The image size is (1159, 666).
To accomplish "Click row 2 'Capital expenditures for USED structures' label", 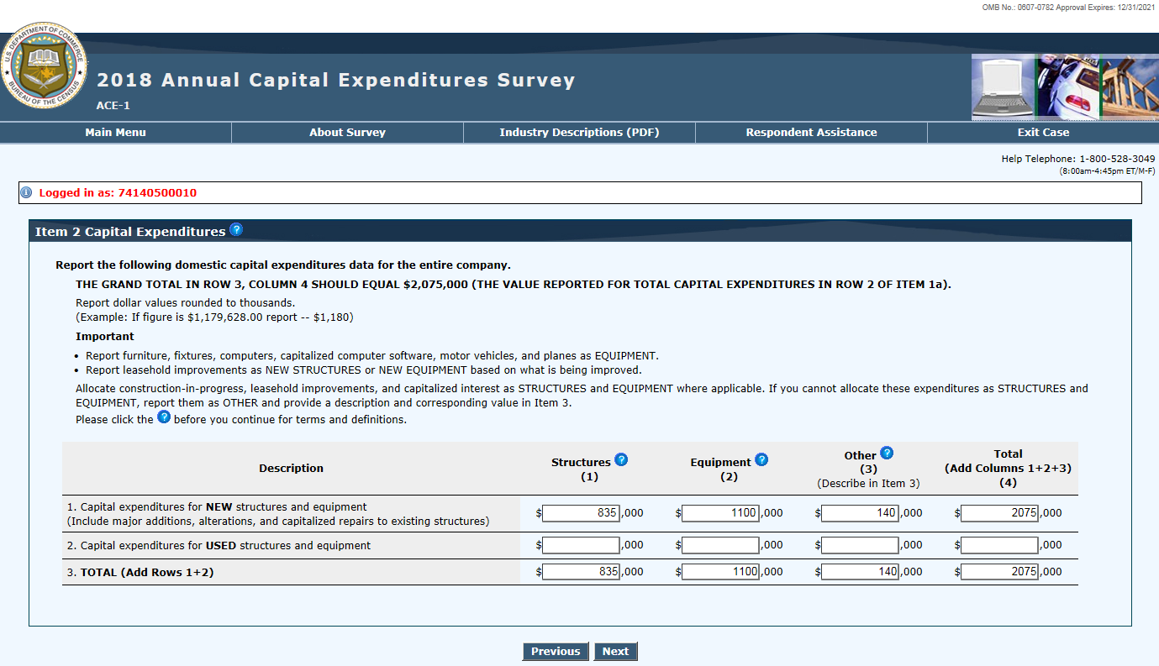I will point(219,546).
